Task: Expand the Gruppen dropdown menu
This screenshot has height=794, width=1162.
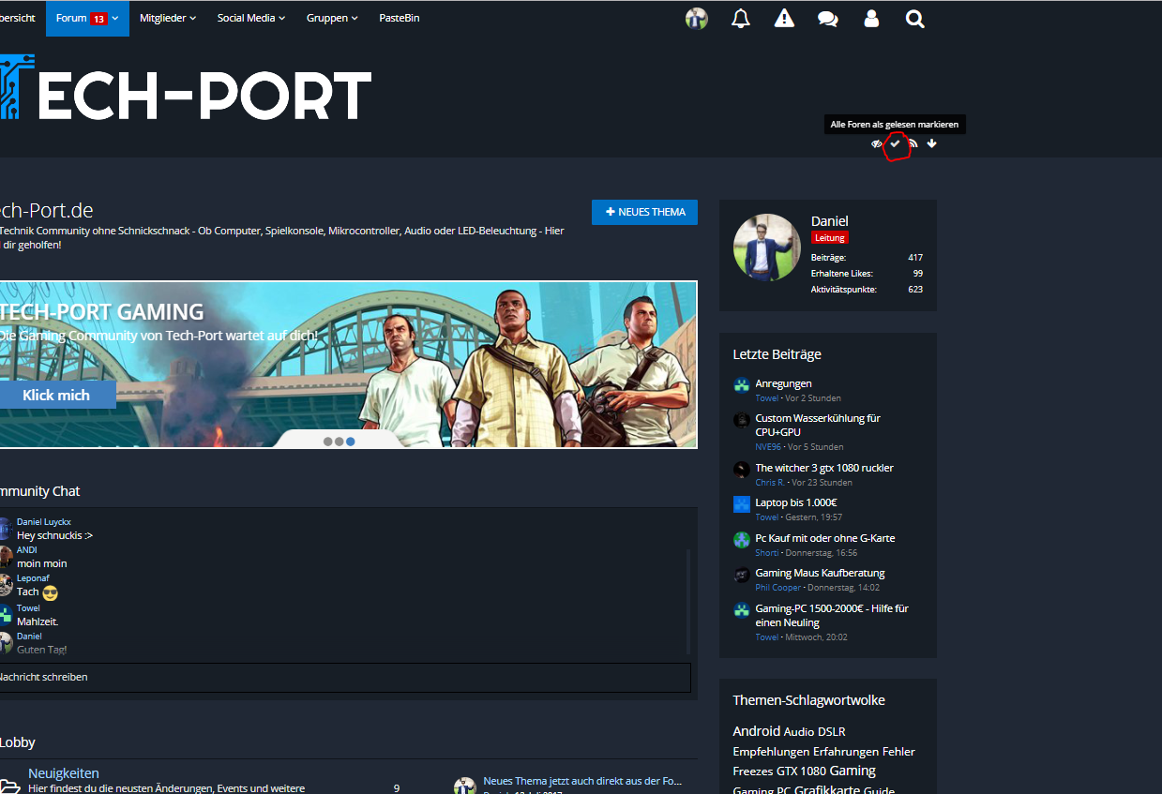Action: click(x=332, y=18)
